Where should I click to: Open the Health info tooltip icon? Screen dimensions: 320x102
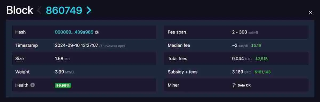pyautogui.click(x=33, y=85)
